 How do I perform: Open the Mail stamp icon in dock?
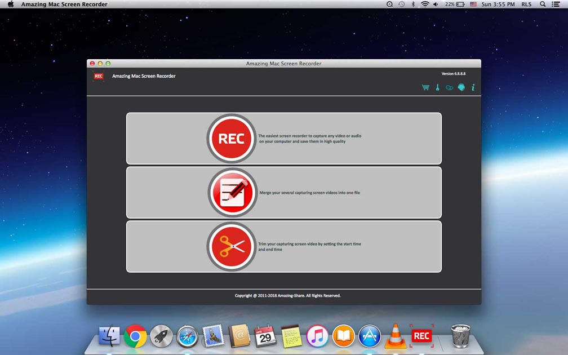[x=214, y=336]
